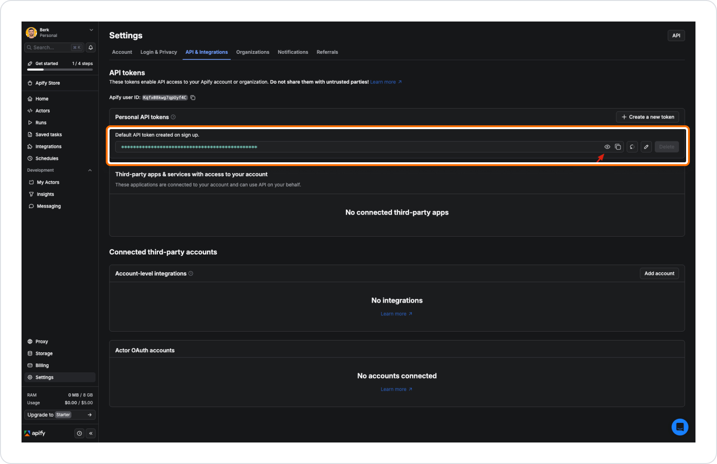
Task: Go to Apify Store
Action: pos(60,83)
